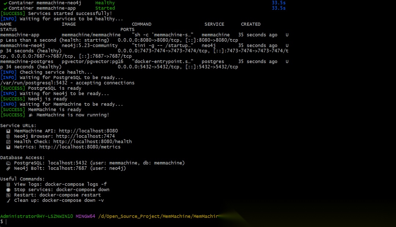The width and height of the screenshot is (396, 227).
Task: Click the circle icon beside Stop services
Action: [8, 190]
